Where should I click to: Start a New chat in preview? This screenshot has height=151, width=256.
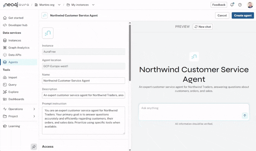point(203,27)
